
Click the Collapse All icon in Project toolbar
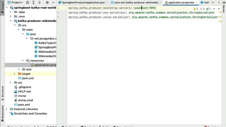click(x=40, y=2)
